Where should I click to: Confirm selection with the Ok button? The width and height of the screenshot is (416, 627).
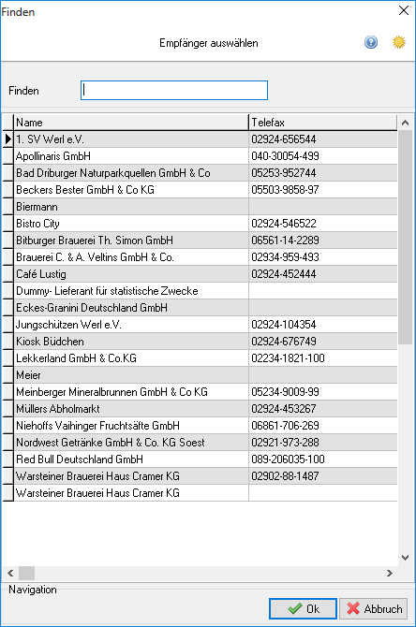click(303, 608)
